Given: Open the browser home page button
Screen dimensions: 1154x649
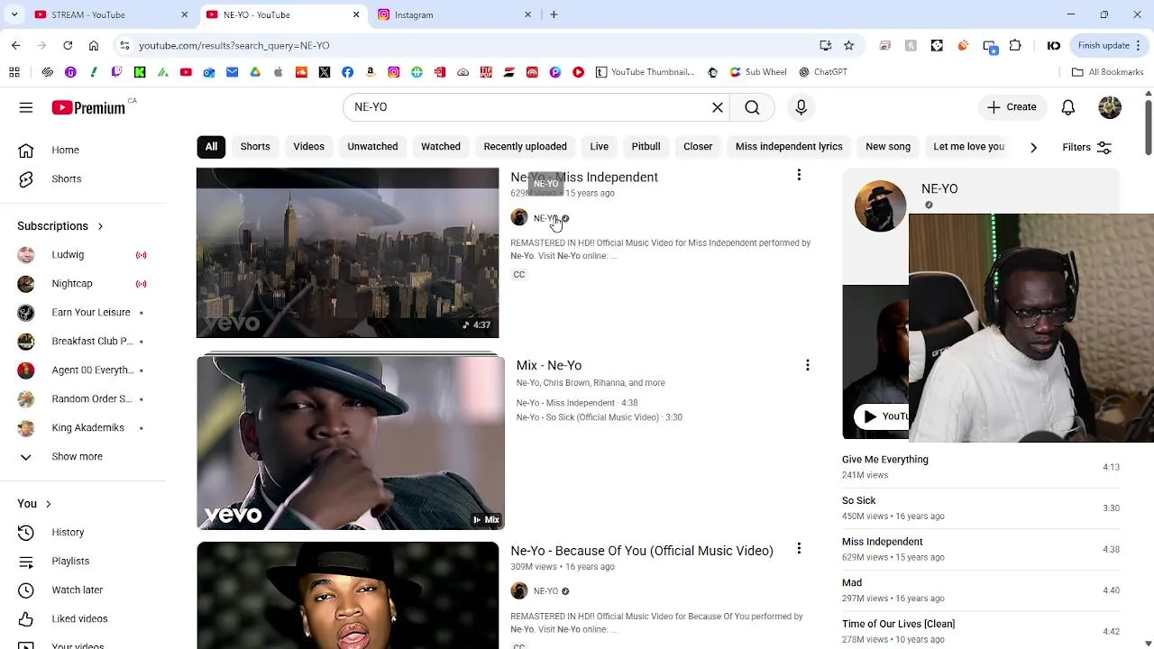Looking at the screenshot, I should [94, 45].
